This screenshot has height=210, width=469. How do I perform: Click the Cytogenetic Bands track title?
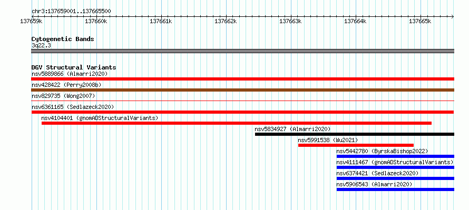[x=63, y=39]
